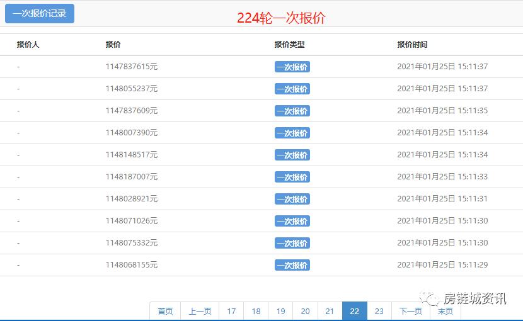The width and height of the screenshot is (523, 321).
Task: Go to 上一页 previous page
Action: click(200, 312)
